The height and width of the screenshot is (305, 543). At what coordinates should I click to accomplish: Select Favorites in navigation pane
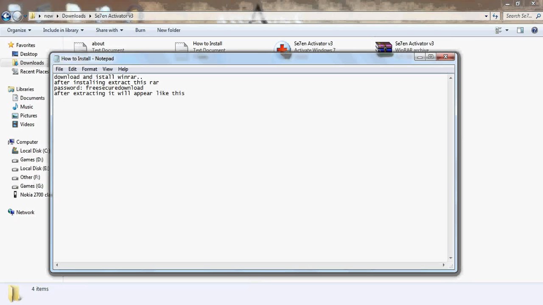point(25,45)
